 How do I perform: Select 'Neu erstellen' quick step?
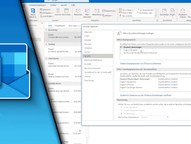point(126,16)
